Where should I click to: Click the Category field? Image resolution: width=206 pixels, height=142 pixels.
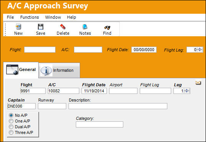(100, 124)
